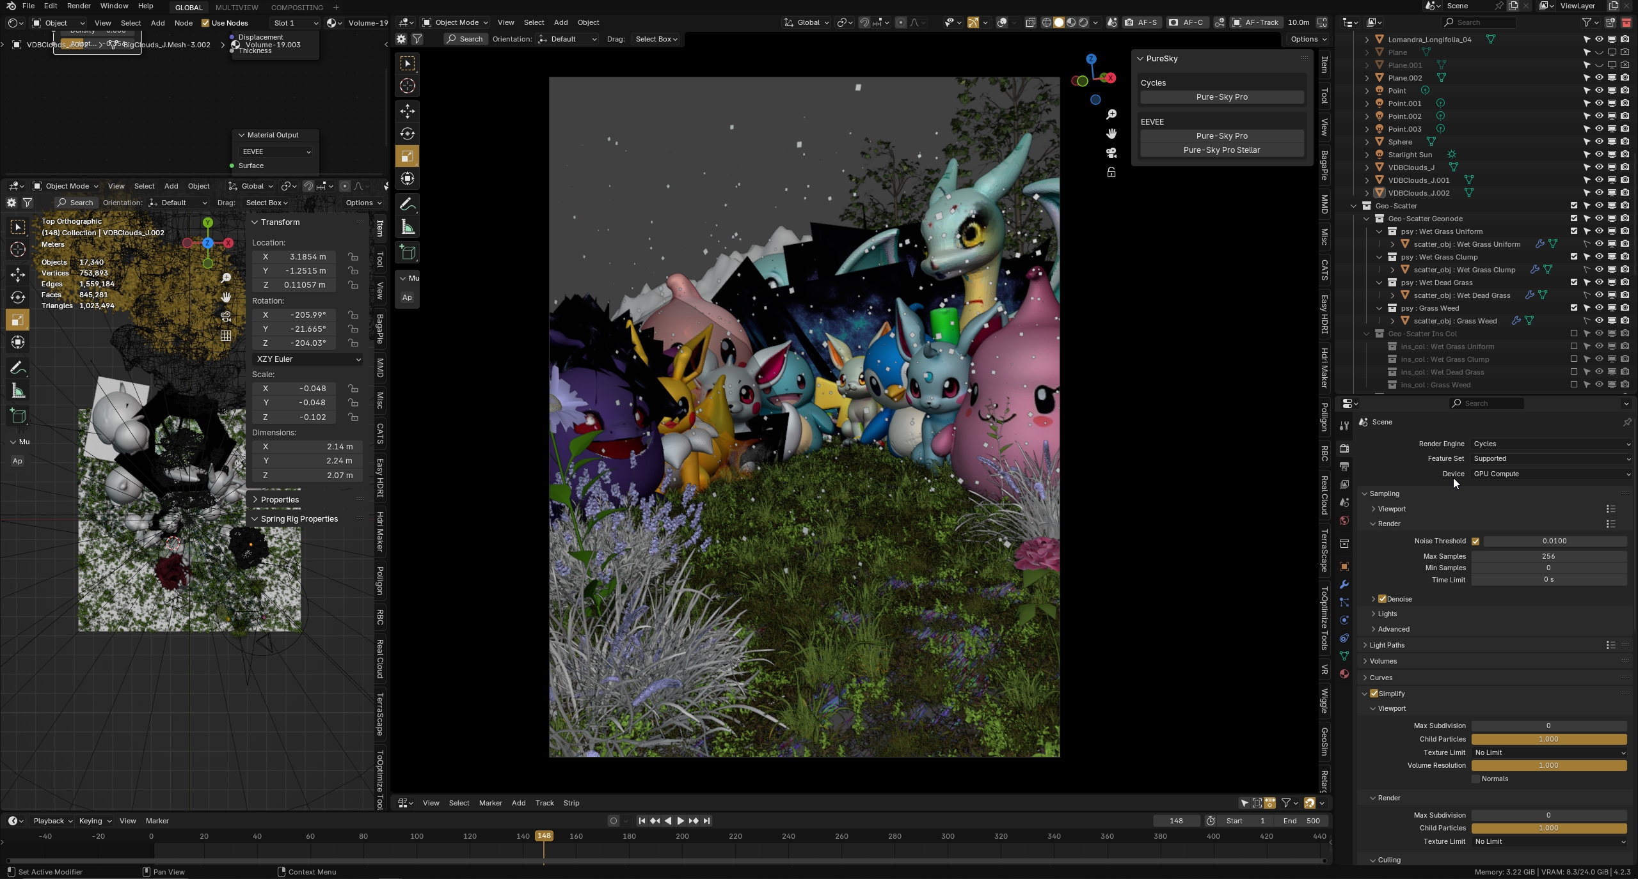Image resolution: width=1638 pixels, height=879 pixels.
Task: Adjust viewport Child Particles slider
Action: (x=1548, y=739)
